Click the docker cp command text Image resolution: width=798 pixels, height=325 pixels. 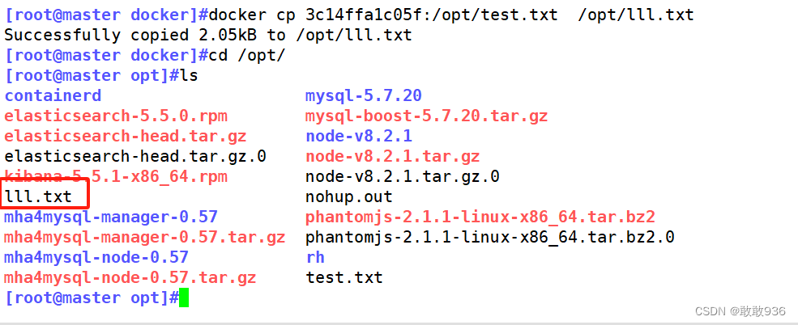coord(450,15)
